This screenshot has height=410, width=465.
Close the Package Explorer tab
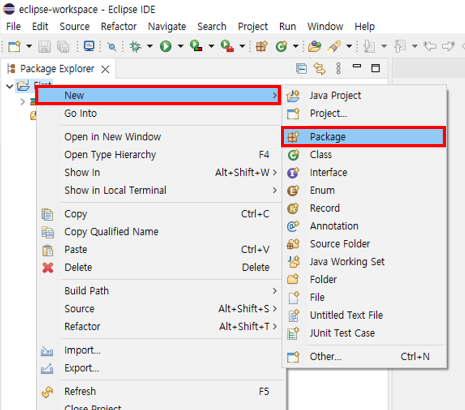pos(105,69)
